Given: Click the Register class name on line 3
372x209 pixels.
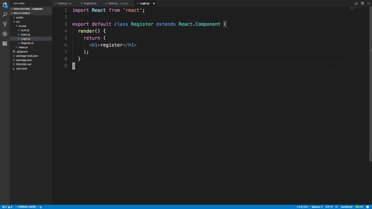Looking at the screenshot, I should tap(142, 24).
